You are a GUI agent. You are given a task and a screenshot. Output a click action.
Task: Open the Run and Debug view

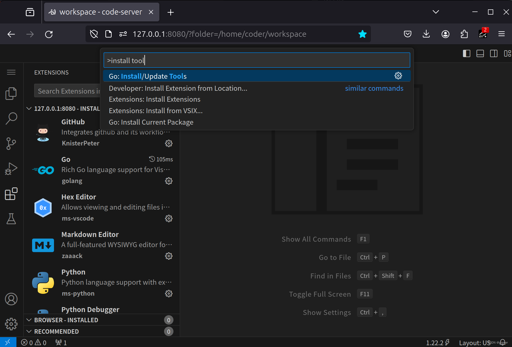tap(11, 169)
